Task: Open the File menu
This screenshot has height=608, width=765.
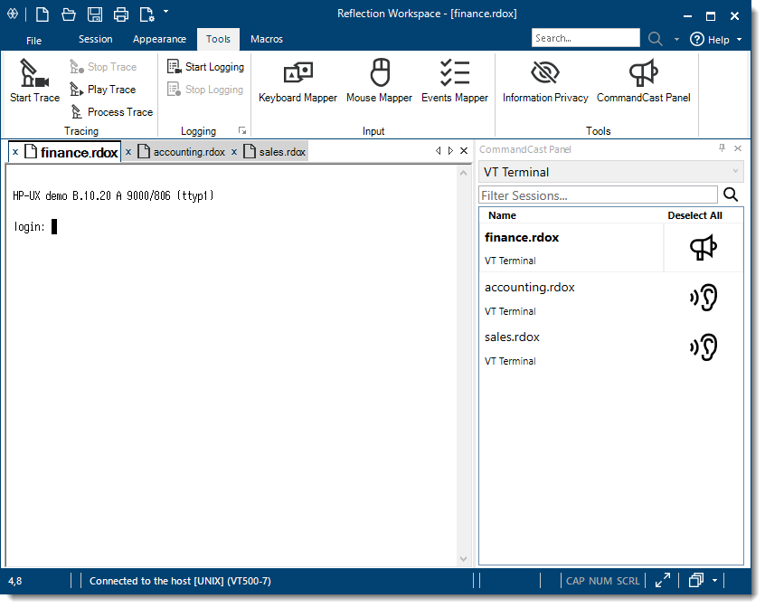Action: (x=33, y=40)
